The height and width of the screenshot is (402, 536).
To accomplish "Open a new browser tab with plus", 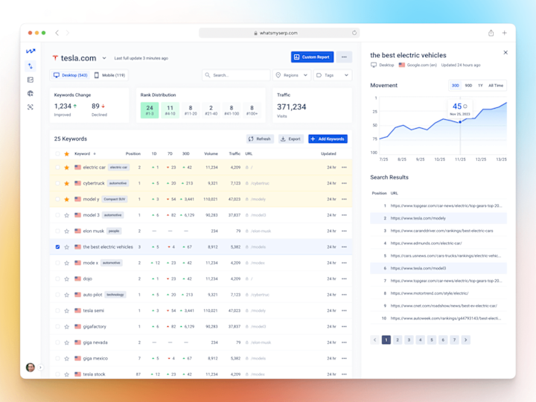I will tap(504, 33).
